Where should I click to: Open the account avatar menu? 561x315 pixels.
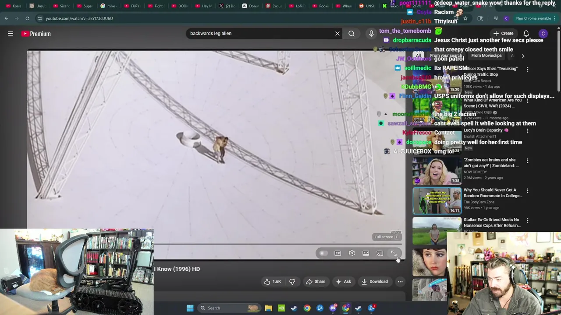pyautogui.click(x=543, y=34)
